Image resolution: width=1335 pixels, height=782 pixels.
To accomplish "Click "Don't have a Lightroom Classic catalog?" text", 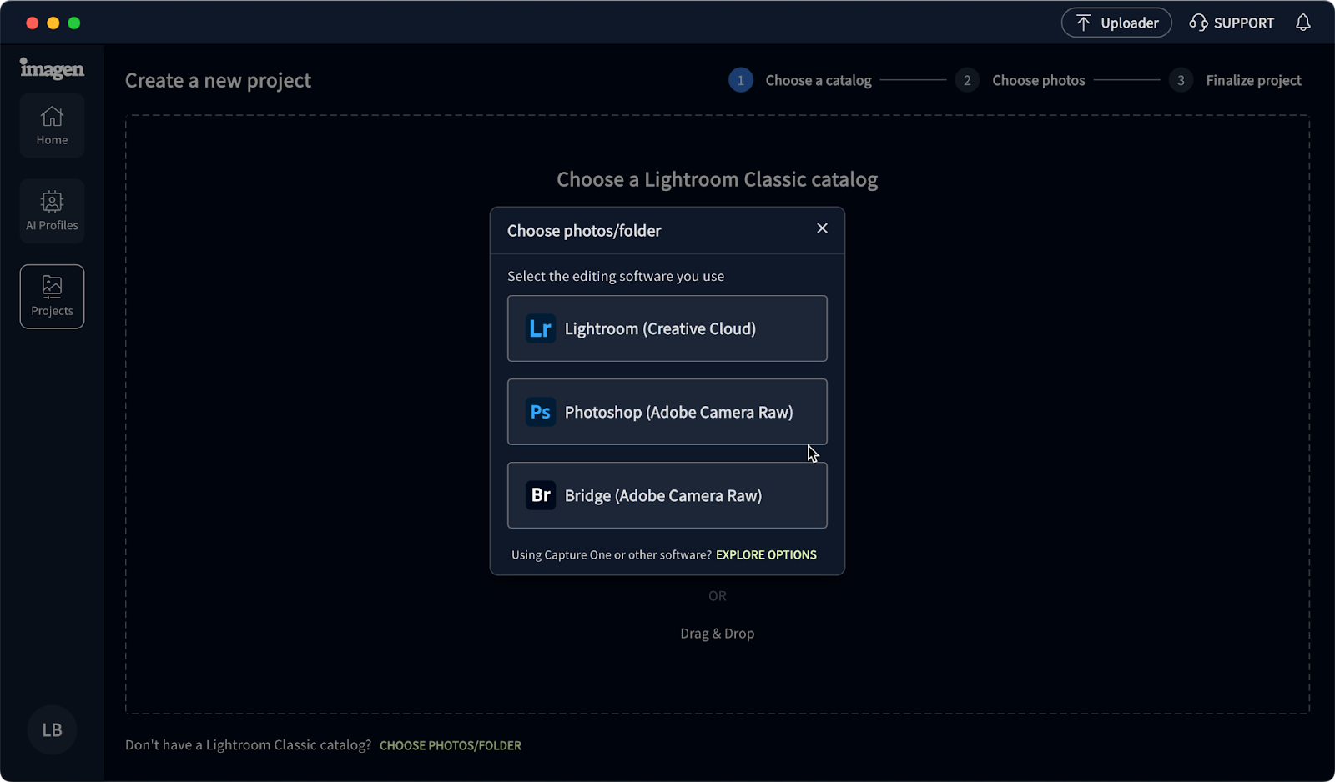I will click(x=248, y=745).
